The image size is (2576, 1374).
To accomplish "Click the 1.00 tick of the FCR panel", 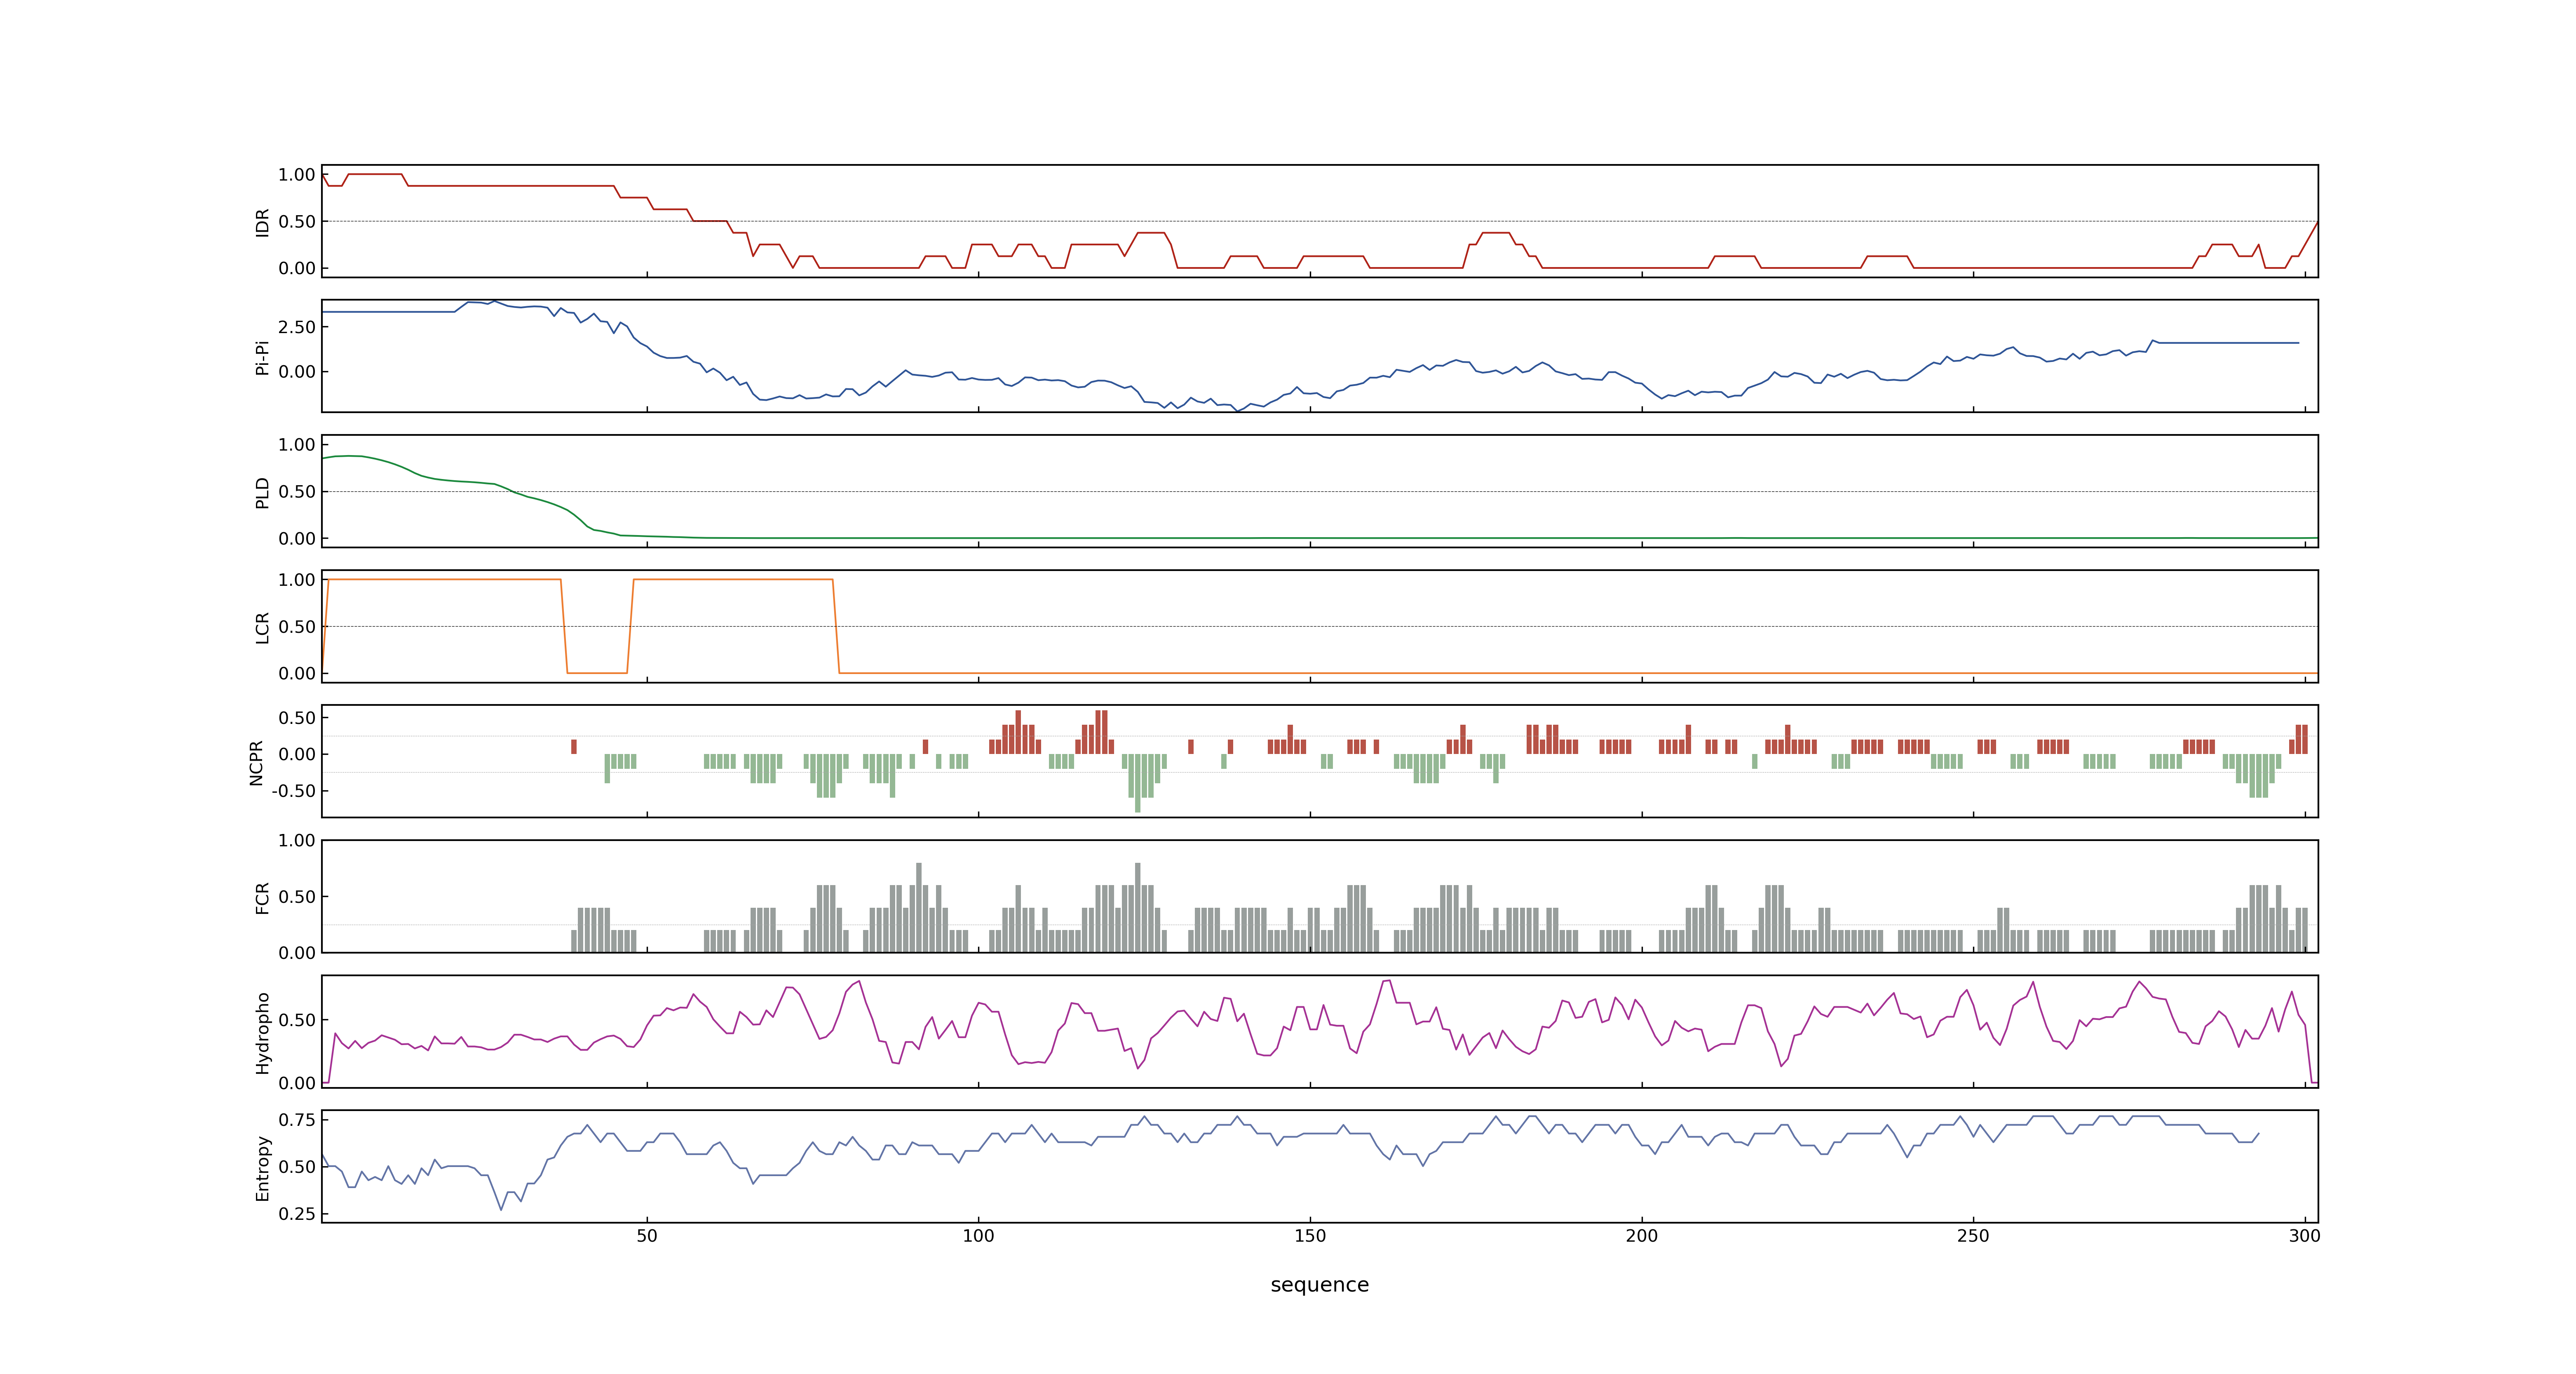I will pos(297,841).
